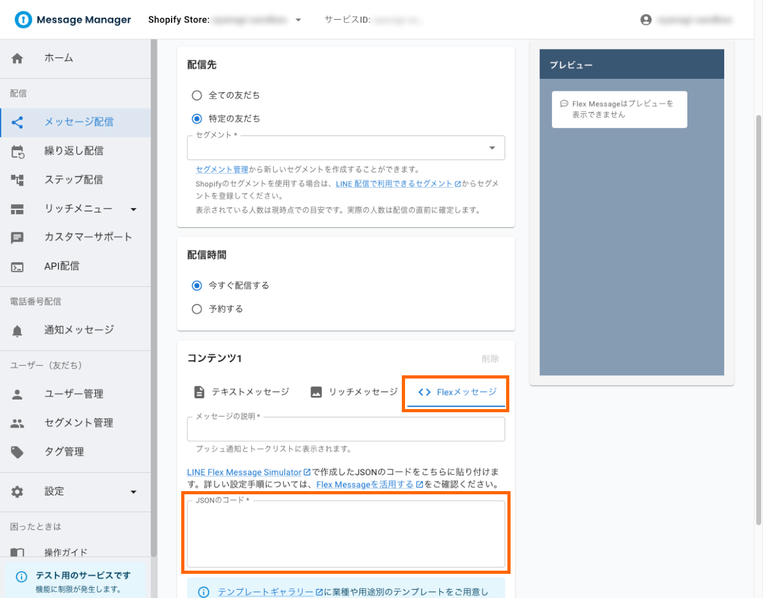Select 予約する radio button
The width and height of the screenshot is (763, 598).
click(197, 309)
